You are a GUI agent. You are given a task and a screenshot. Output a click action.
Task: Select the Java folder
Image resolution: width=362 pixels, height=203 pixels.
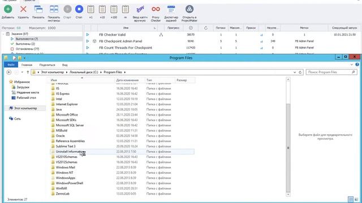tap(59, 109)
